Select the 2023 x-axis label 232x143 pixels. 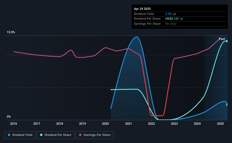point(174,124)
